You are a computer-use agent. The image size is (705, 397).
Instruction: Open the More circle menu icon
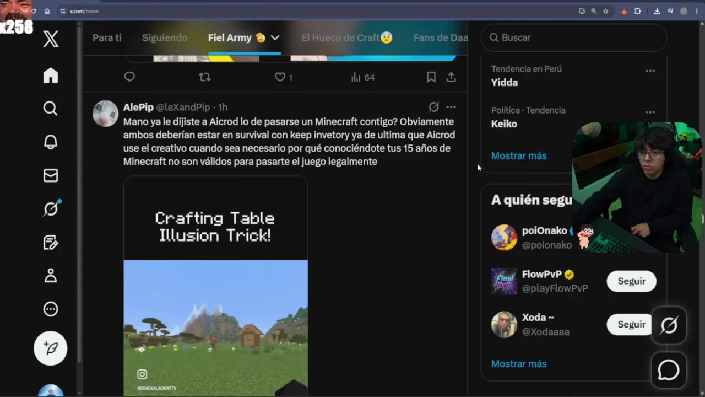[51, 309]
